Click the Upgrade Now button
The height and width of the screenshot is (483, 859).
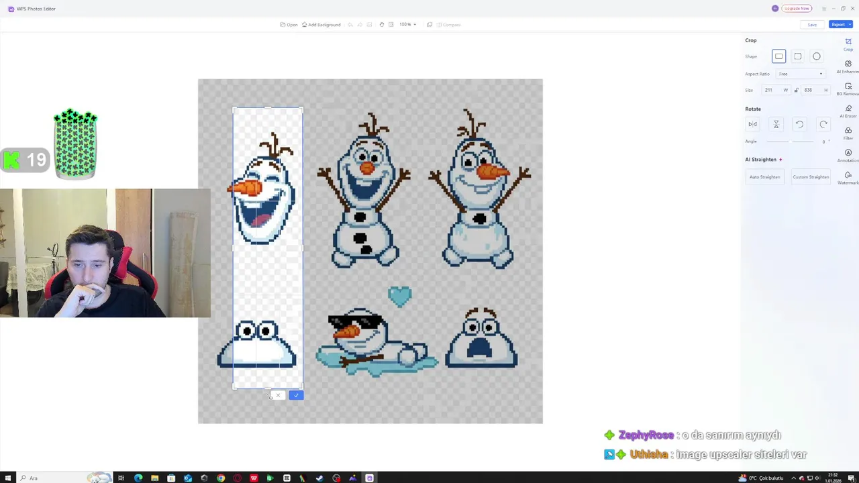click(797, 9)
